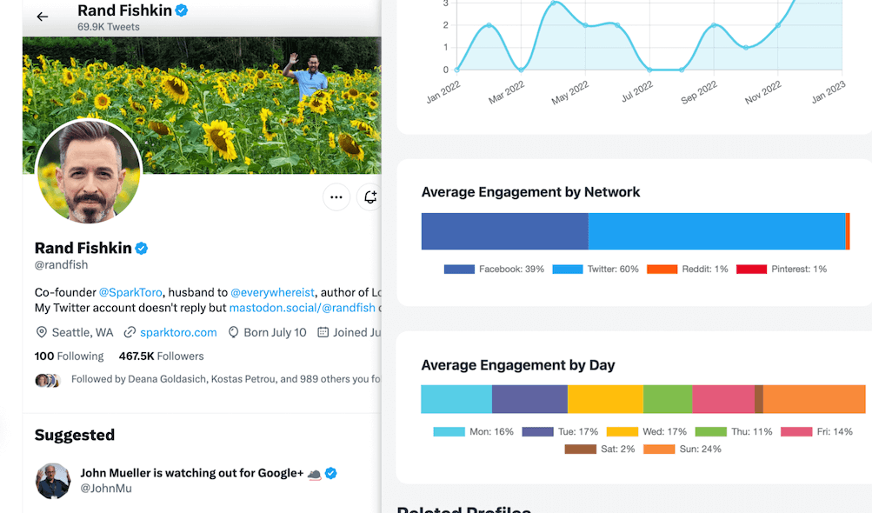View the 467.5K Followers list
872x513 pixels.
[x=161, y=356]
